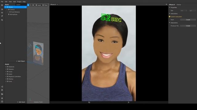Viewport: 197px width, 110px height.
Task: Click the video camera icon in left sidebar
Action: [2, 9]
